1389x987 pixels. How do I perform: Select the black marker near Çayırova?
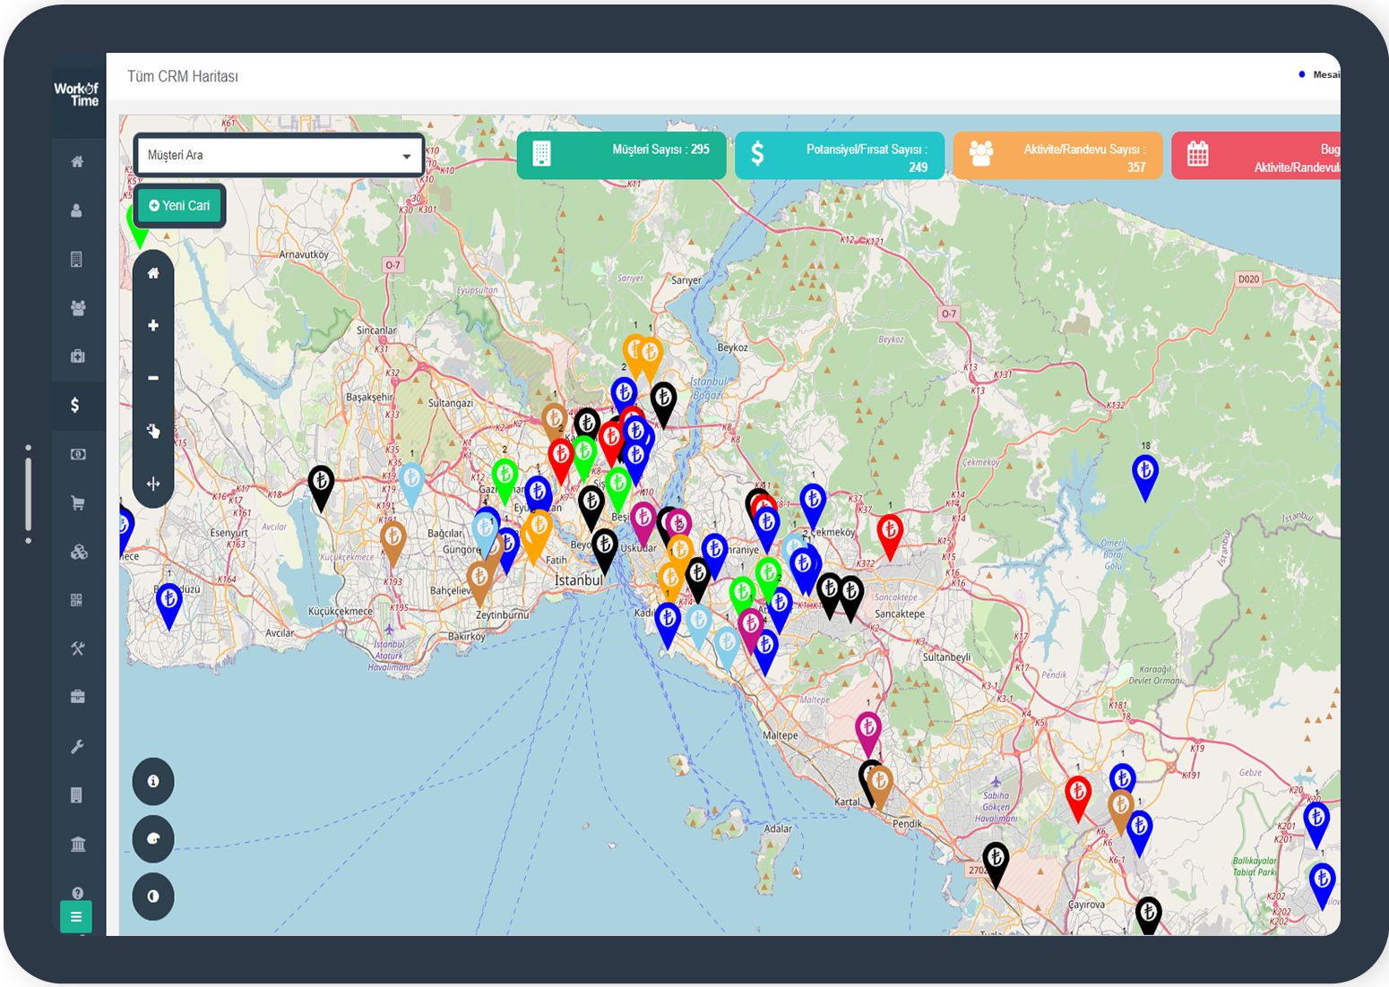pyautogui.click(x=1149, y=915)
